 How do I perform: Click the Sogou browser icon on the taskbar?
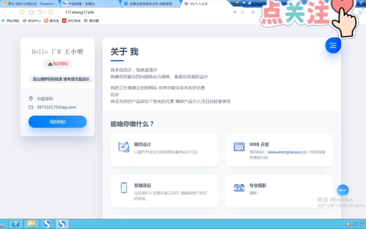47,224
